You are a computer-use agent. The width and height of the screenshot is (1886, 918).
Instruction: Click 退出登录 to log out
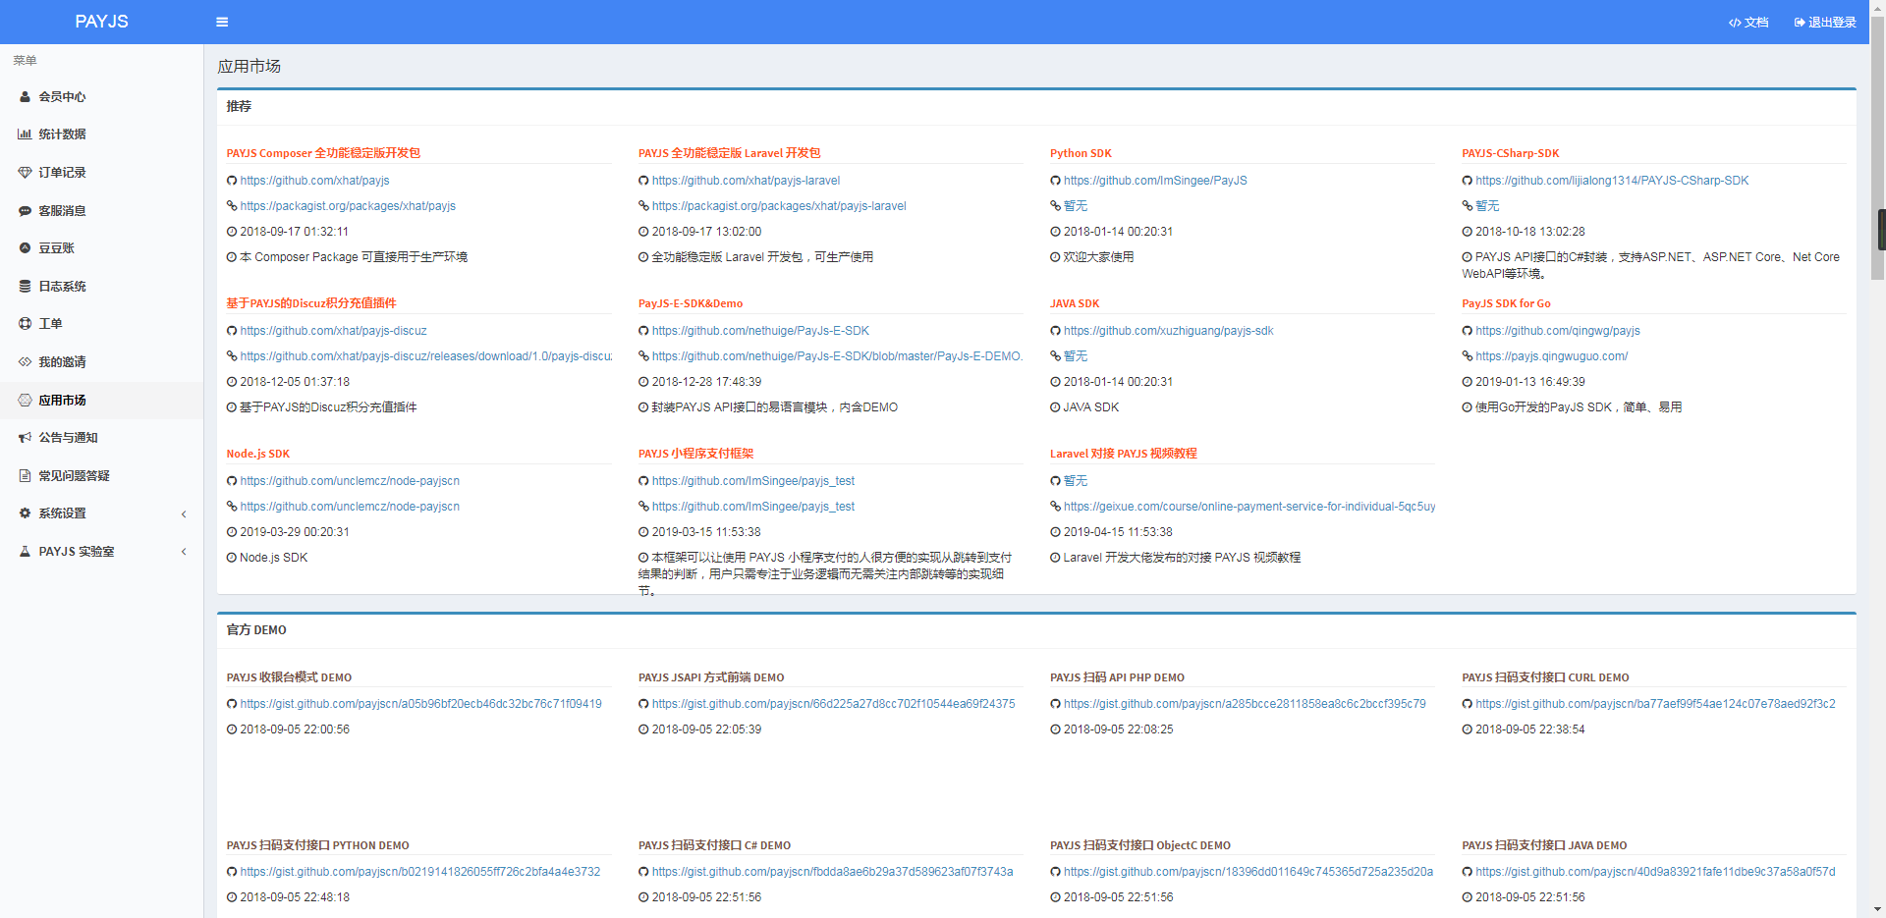click(x=1825, y=23)
